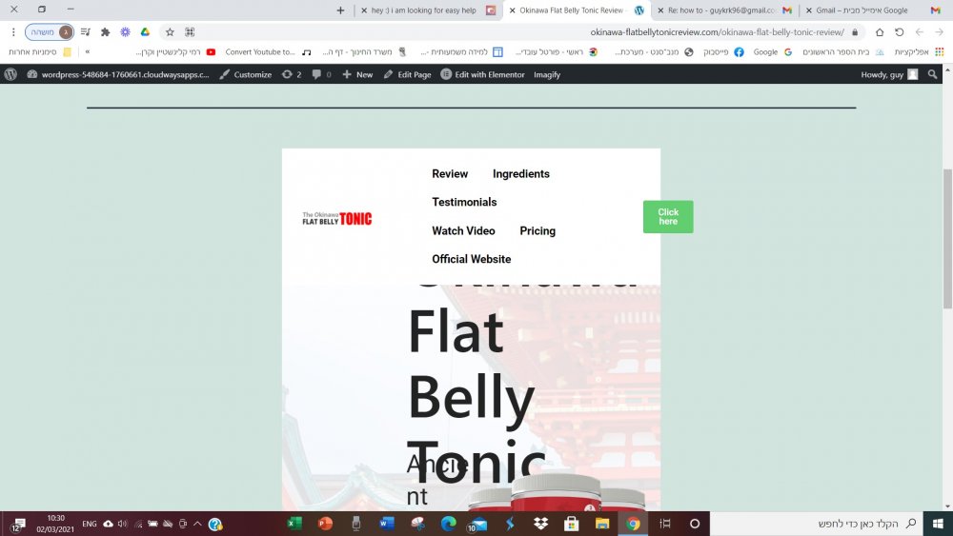The height and width of the screenshot is (536, 953).
Task: Click the Ingredients navigation link
Action: point(521,173)
